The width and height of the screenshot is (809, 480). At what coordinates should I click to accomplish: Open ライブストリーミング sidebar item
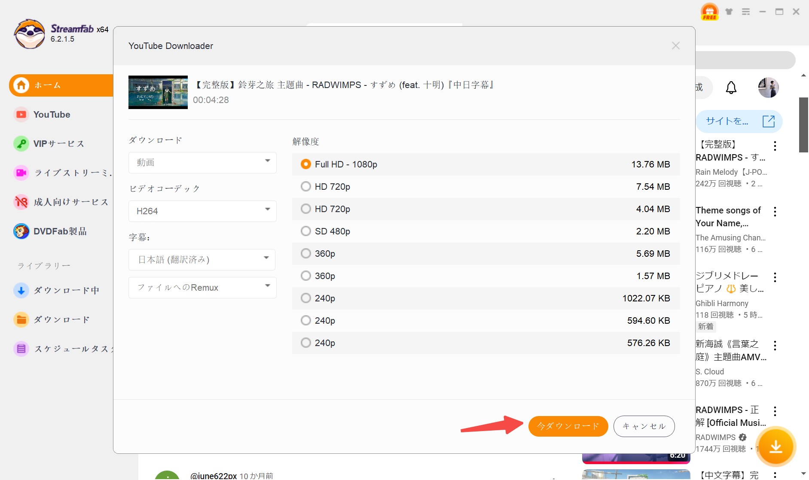tap(62, 173)
